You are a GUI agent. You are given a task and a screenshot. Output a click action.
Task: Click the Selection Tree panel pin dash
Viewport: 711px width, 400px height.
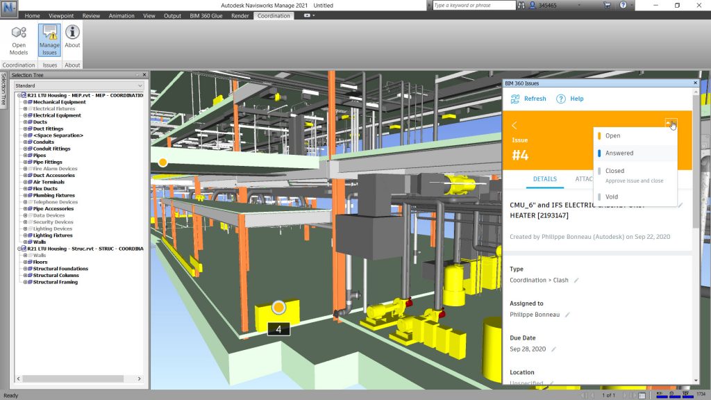coord(137,75)
